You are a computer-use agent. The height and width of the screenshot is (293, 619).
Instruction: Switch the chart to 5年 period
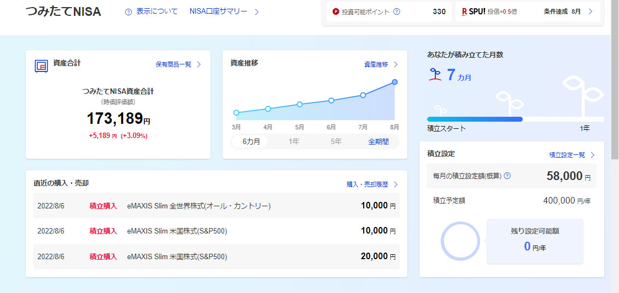[336, 141]
